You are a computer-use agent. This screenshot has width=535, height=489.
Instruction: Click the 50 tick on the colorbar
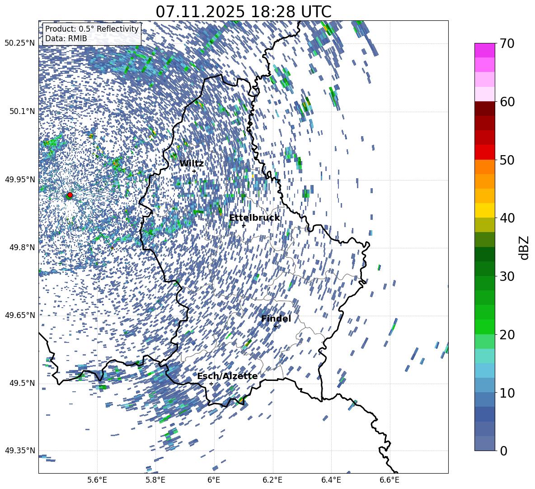(507, 160)
